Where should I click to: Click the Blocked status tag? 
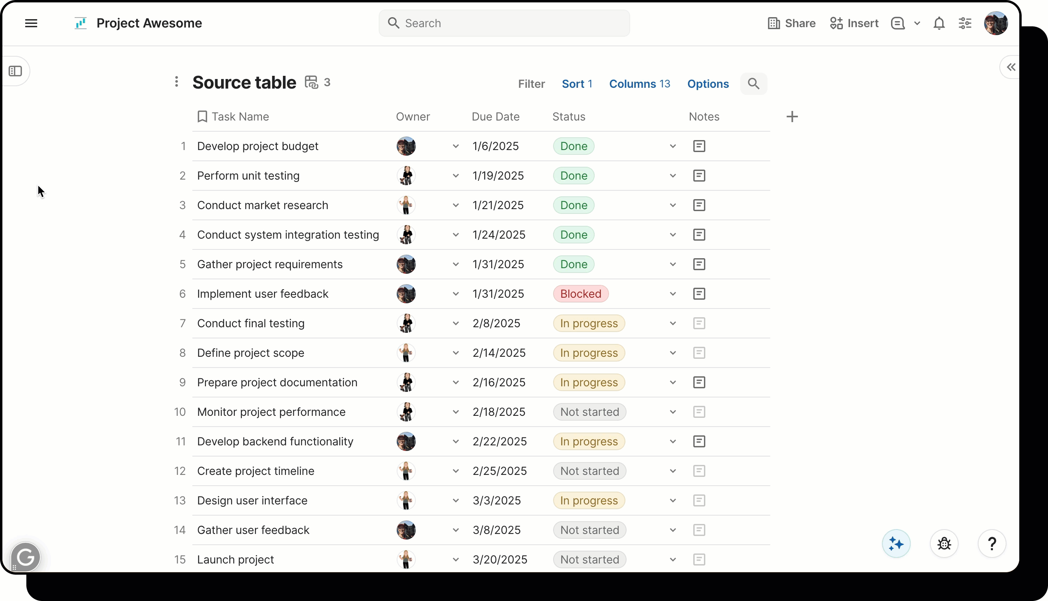click(580, 294)
